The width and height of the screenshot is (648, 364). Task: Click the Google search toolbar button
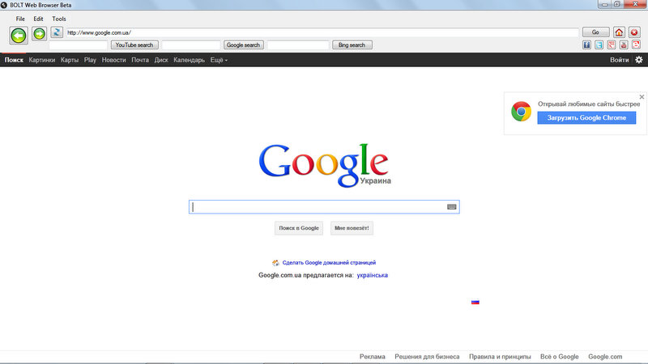[x=244, y=45]
